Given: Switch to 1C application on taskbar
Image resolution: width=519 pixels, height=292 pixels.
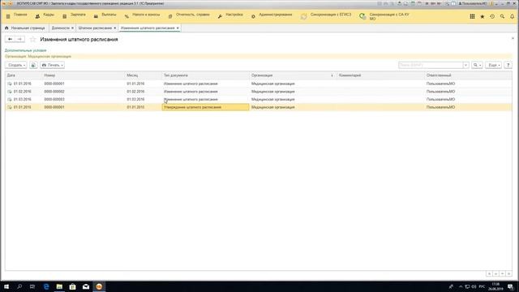Looking at the screenshot, I should (99, 286).
